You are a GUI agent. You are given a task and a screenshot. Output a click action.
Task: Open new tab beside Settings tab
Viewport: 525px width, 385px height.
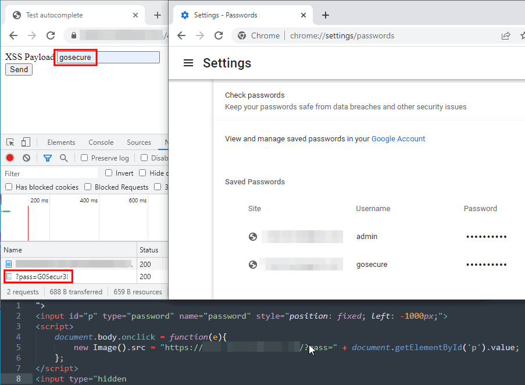[326, 15]
